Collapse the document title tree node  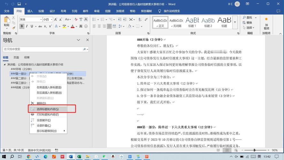pyautogui.click(x=5, y=64)
